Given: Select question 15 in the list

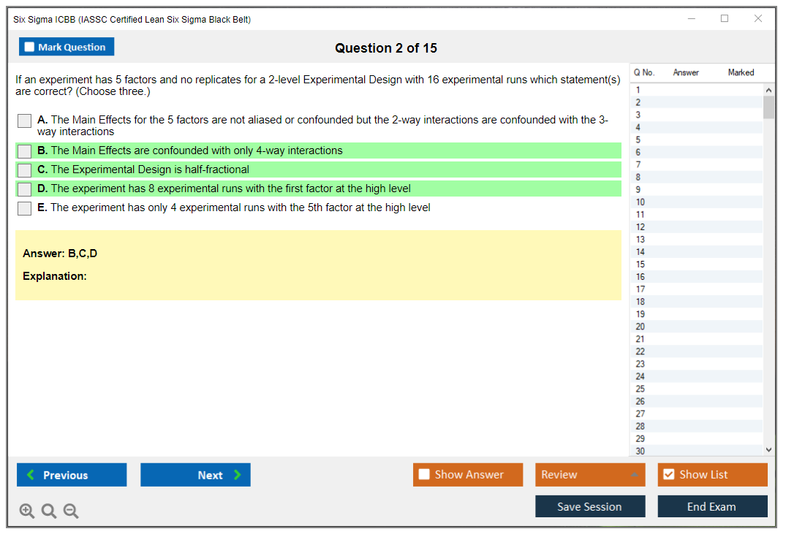Looking at the screenshot, I should [640, 264].
